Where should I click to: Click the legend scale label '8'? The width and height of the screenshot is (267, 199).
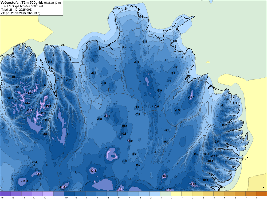click(257, 198)
